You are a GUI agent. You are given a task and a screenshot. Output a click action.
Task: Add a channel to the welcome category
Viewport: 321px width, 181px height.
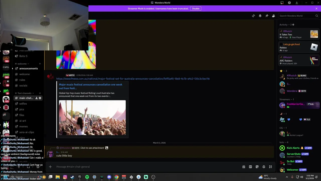click(40, 64)
